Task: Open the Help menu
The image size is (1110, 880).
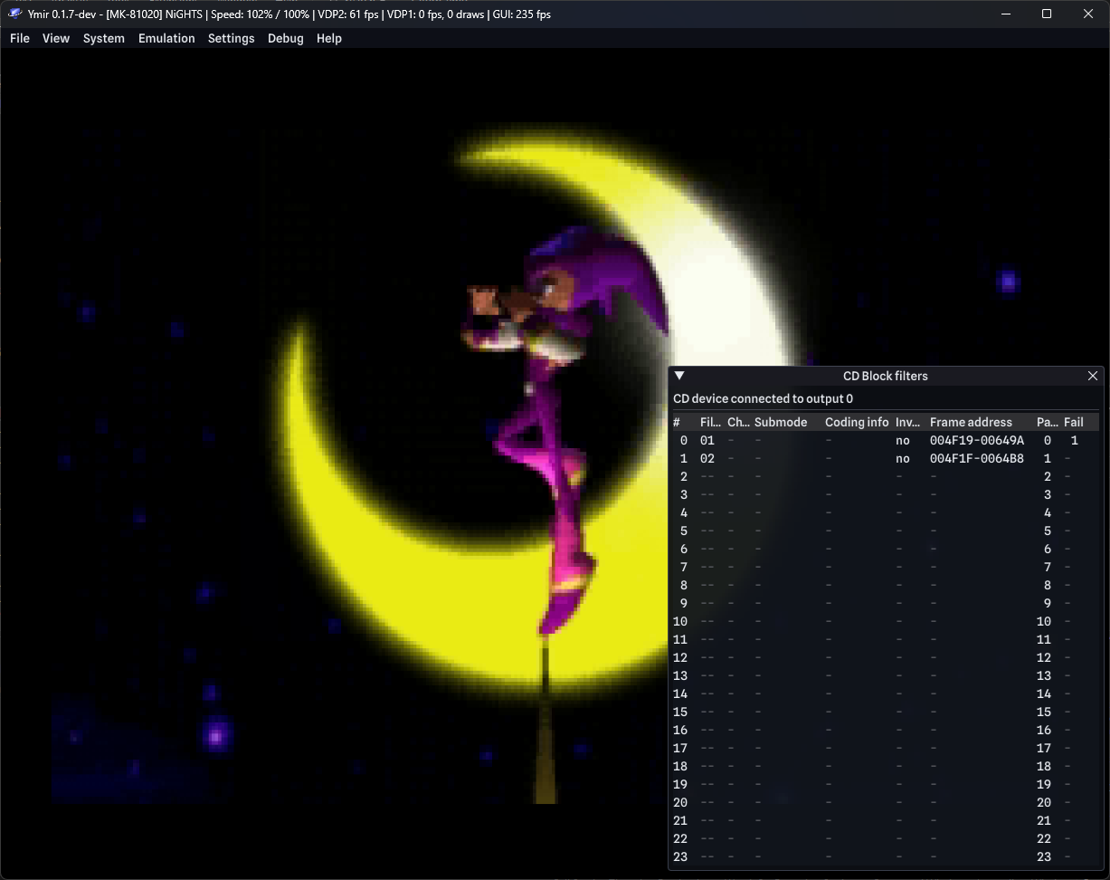Action: click(329, 38)
